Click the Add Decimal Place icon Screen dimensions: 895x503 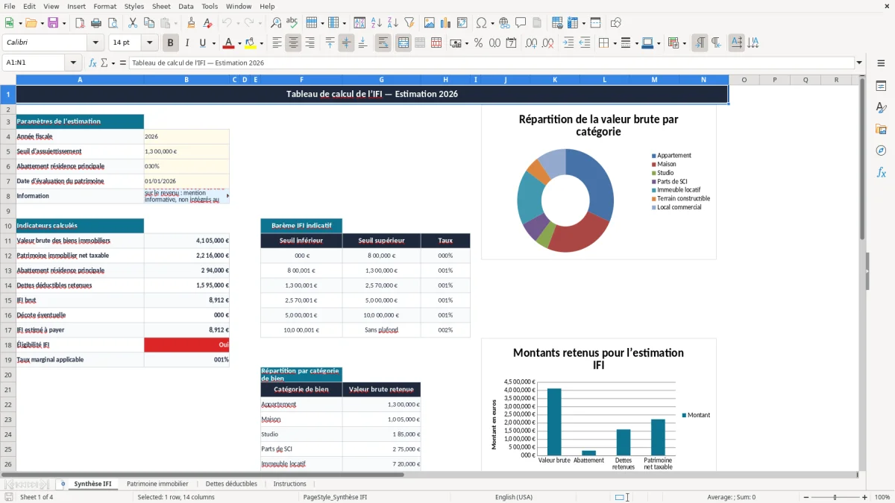[532, 43]
